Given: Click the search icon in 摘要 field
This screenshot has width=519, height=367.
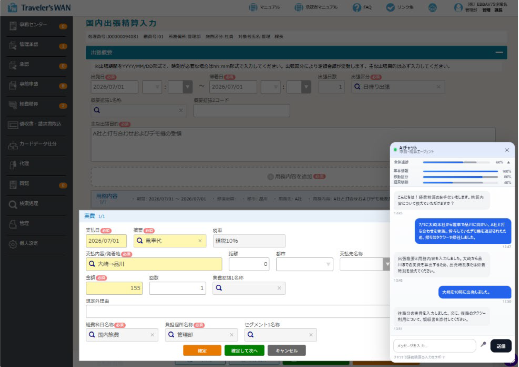Looking at the screenshot, I should (x=140, y=241).
